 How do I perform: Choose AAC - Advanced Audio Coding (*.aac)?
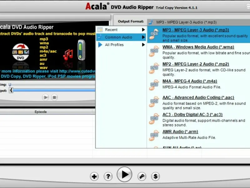point(198,97)
